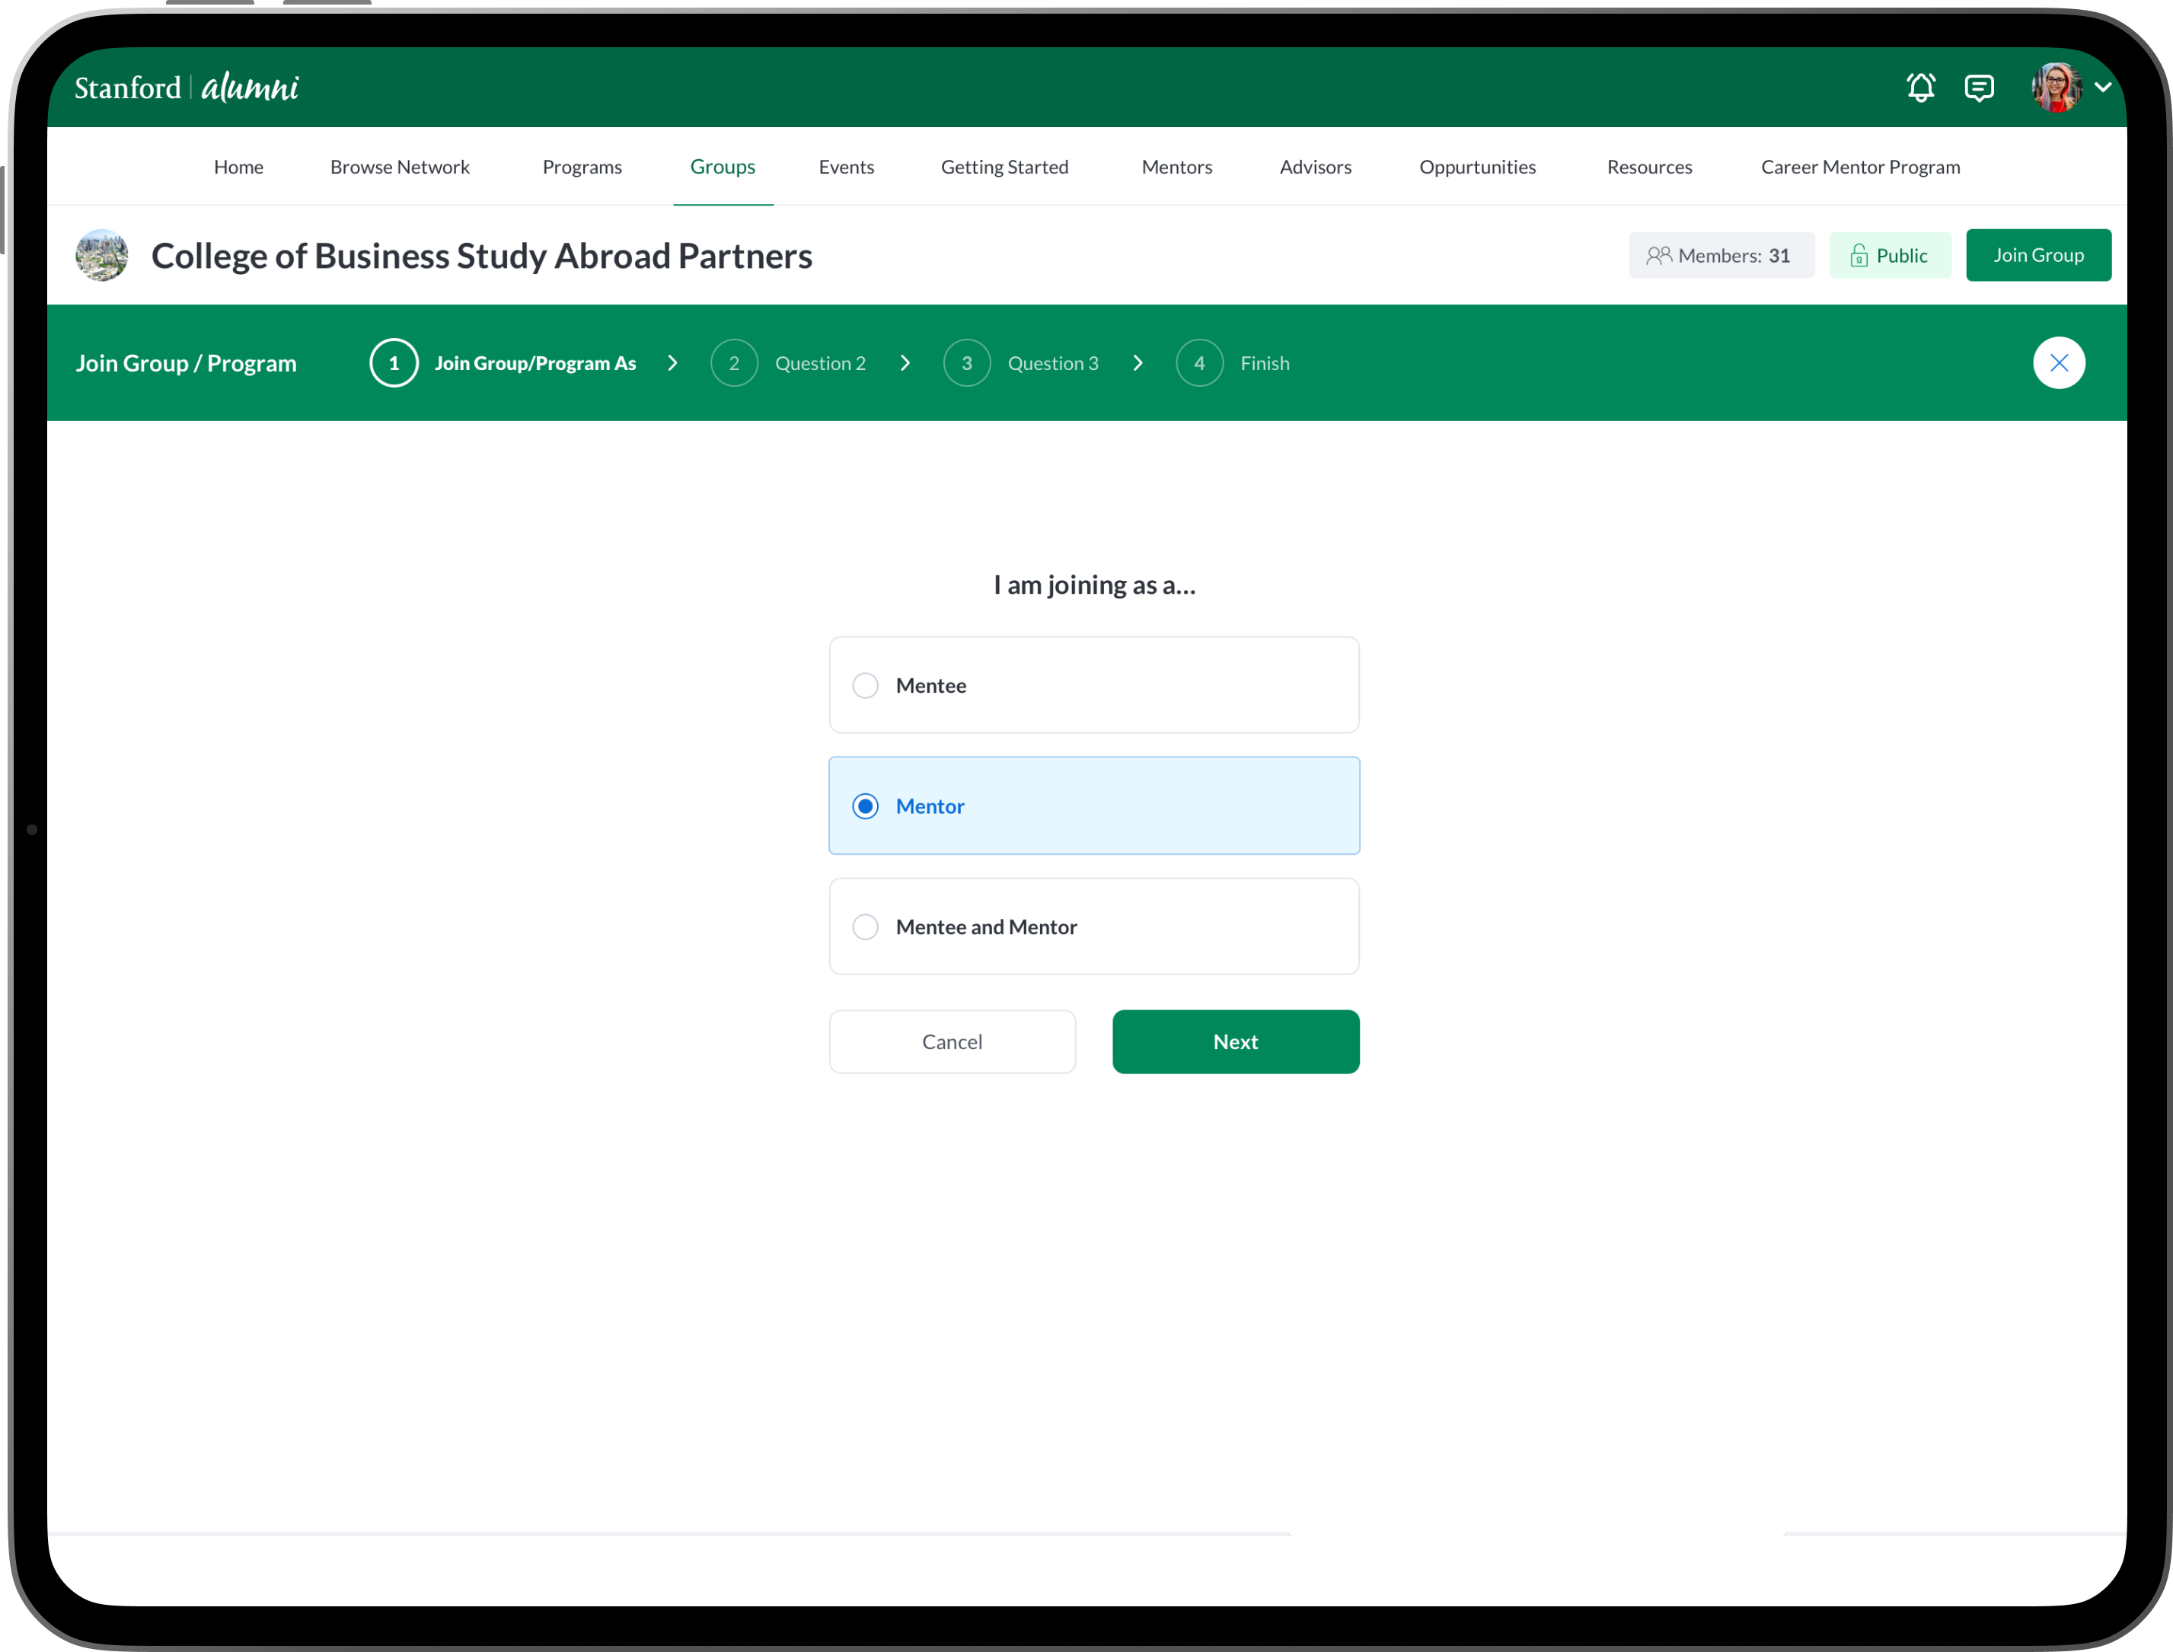Expand the profile dropdown chevron
Image resolution: width=2173 pixels, height=1652 pixels.
[2102, 88]
